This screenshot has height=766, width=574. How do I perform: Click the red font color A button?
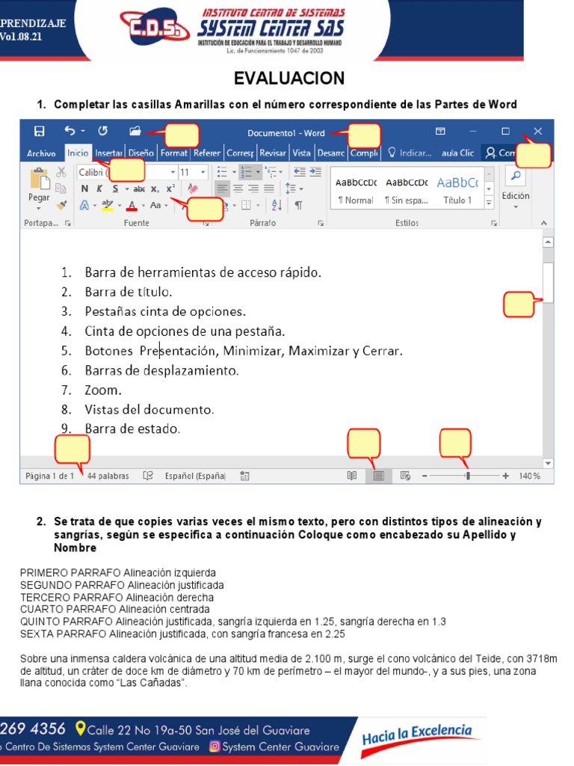132,206
